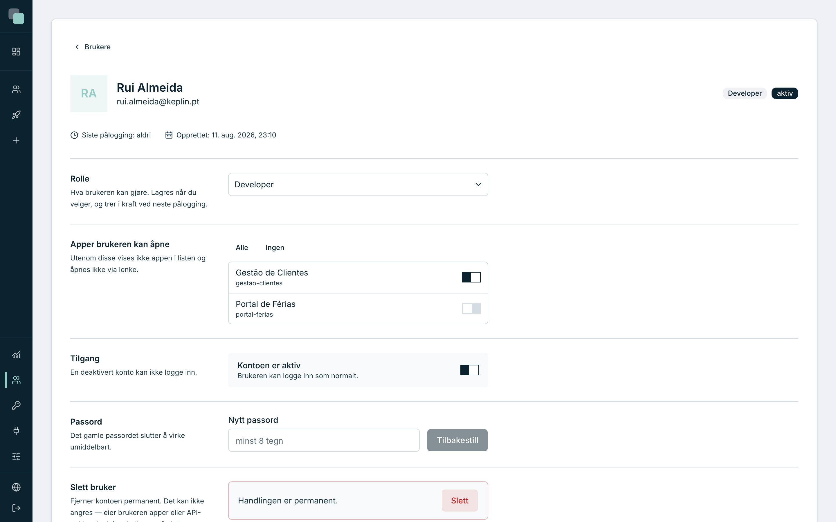Click the Tilgang section heading
Screen dimensions: 836x522
[x=85, y=358]
